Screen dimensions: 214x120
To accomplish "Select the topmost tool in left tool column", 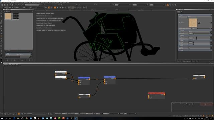I will [1, 11].
